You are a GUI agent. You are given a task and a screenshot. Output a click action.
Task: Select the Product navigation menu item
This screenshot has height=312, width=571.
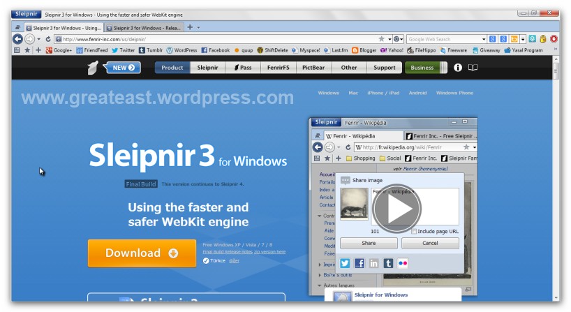172,68
